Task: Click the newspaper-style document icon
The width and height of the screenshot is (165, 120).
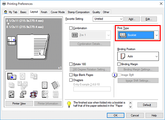Action: tap(11, 94)
